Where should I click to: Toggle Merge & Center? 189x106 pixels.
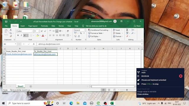click(68, 35)
